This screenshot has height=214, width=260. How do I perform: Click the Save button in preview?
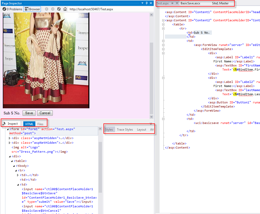(29, 113)
